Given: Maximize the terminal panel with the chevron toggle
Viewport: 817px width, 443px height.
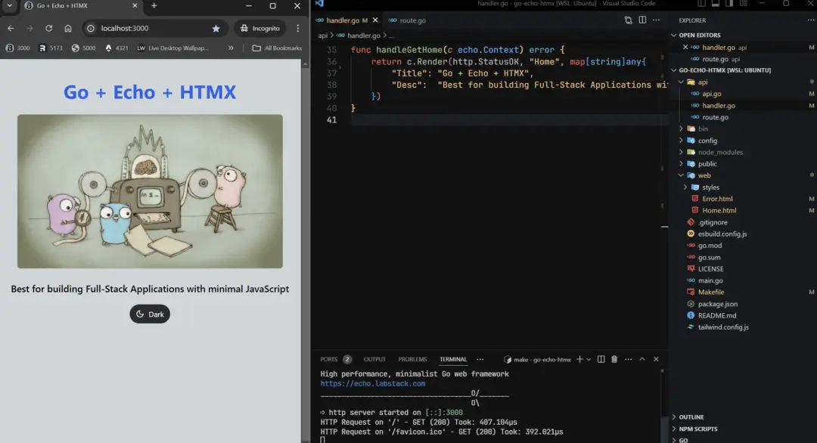Looking at the screenshot, I should click(641, 359).
